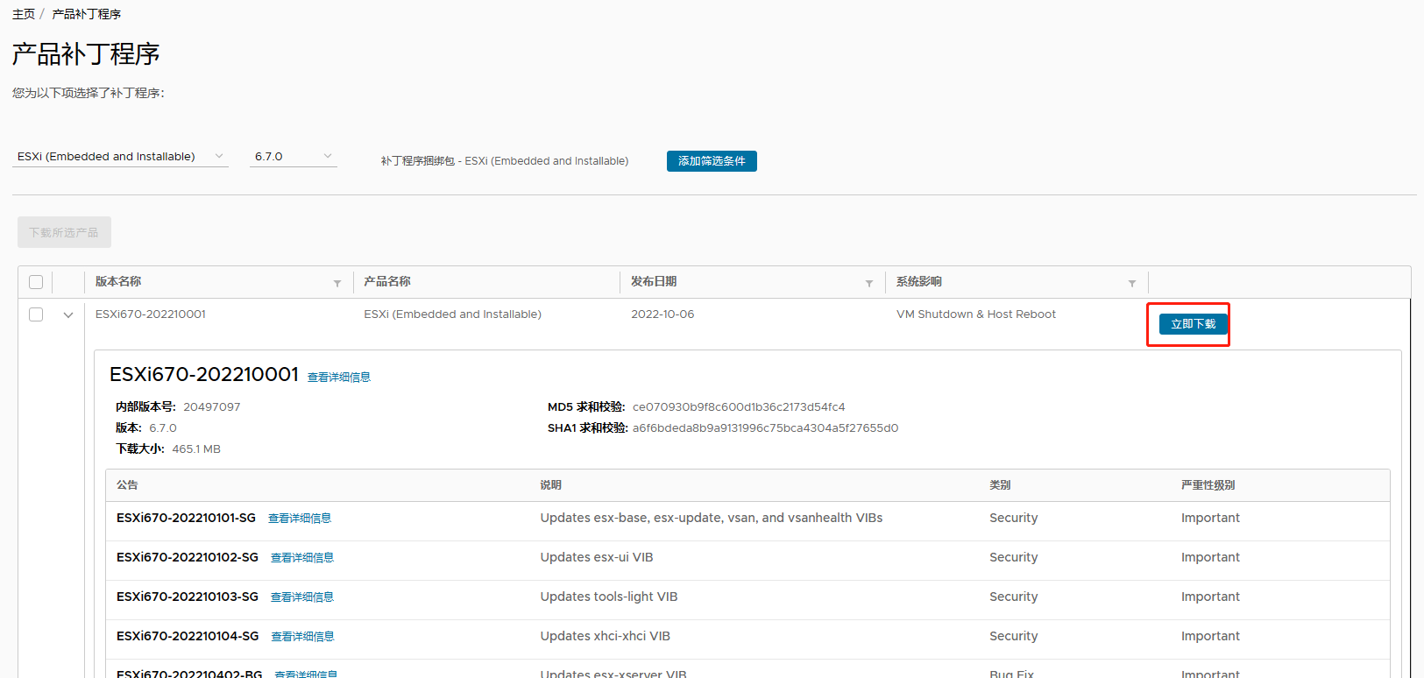Click the 产品补丁程序 breadcrumb item

point(87,14)
